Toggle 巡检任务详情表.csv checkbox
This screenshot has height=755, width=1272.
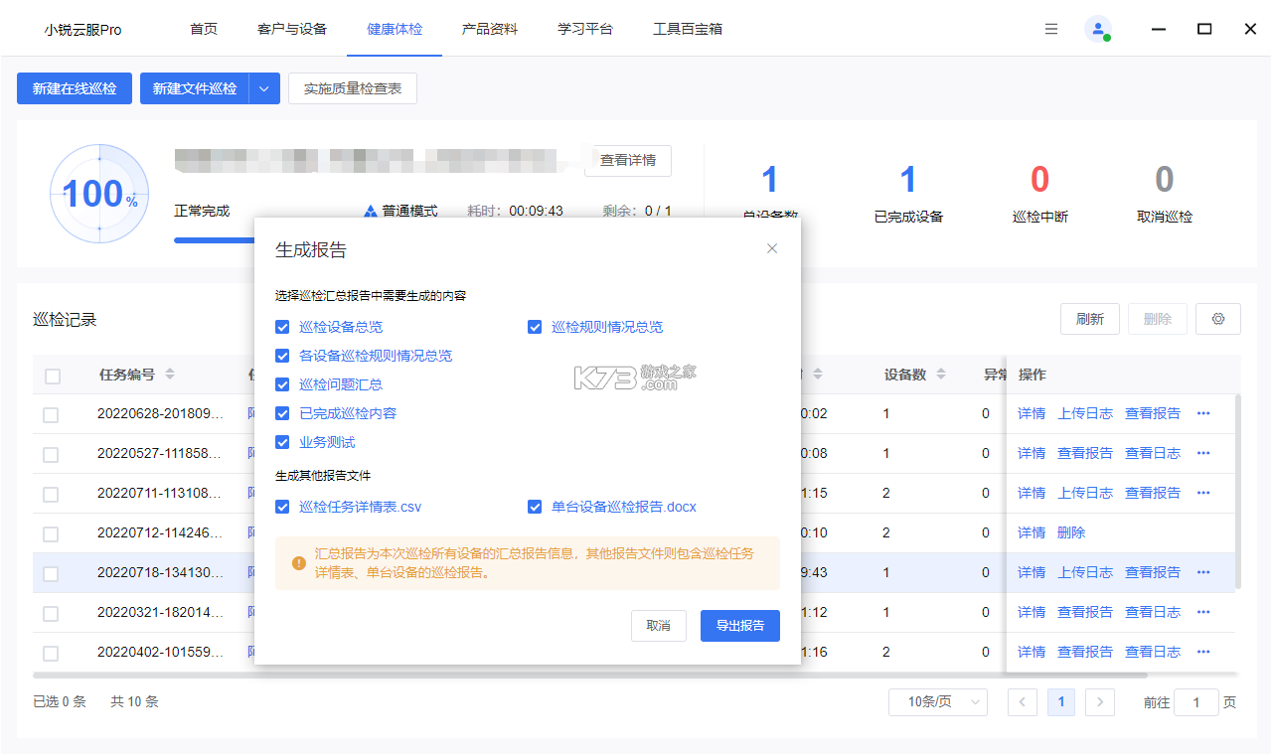coord(283,507)
